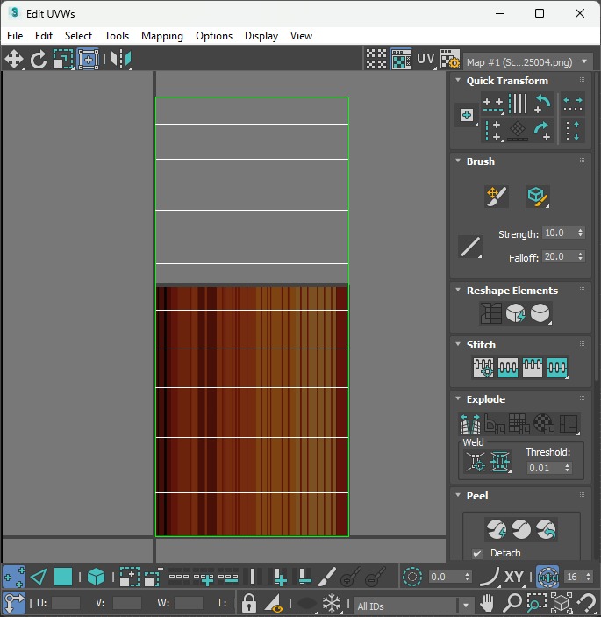Adjust the Strength spinner arrows
601x617 pixels.
(581, 233)
